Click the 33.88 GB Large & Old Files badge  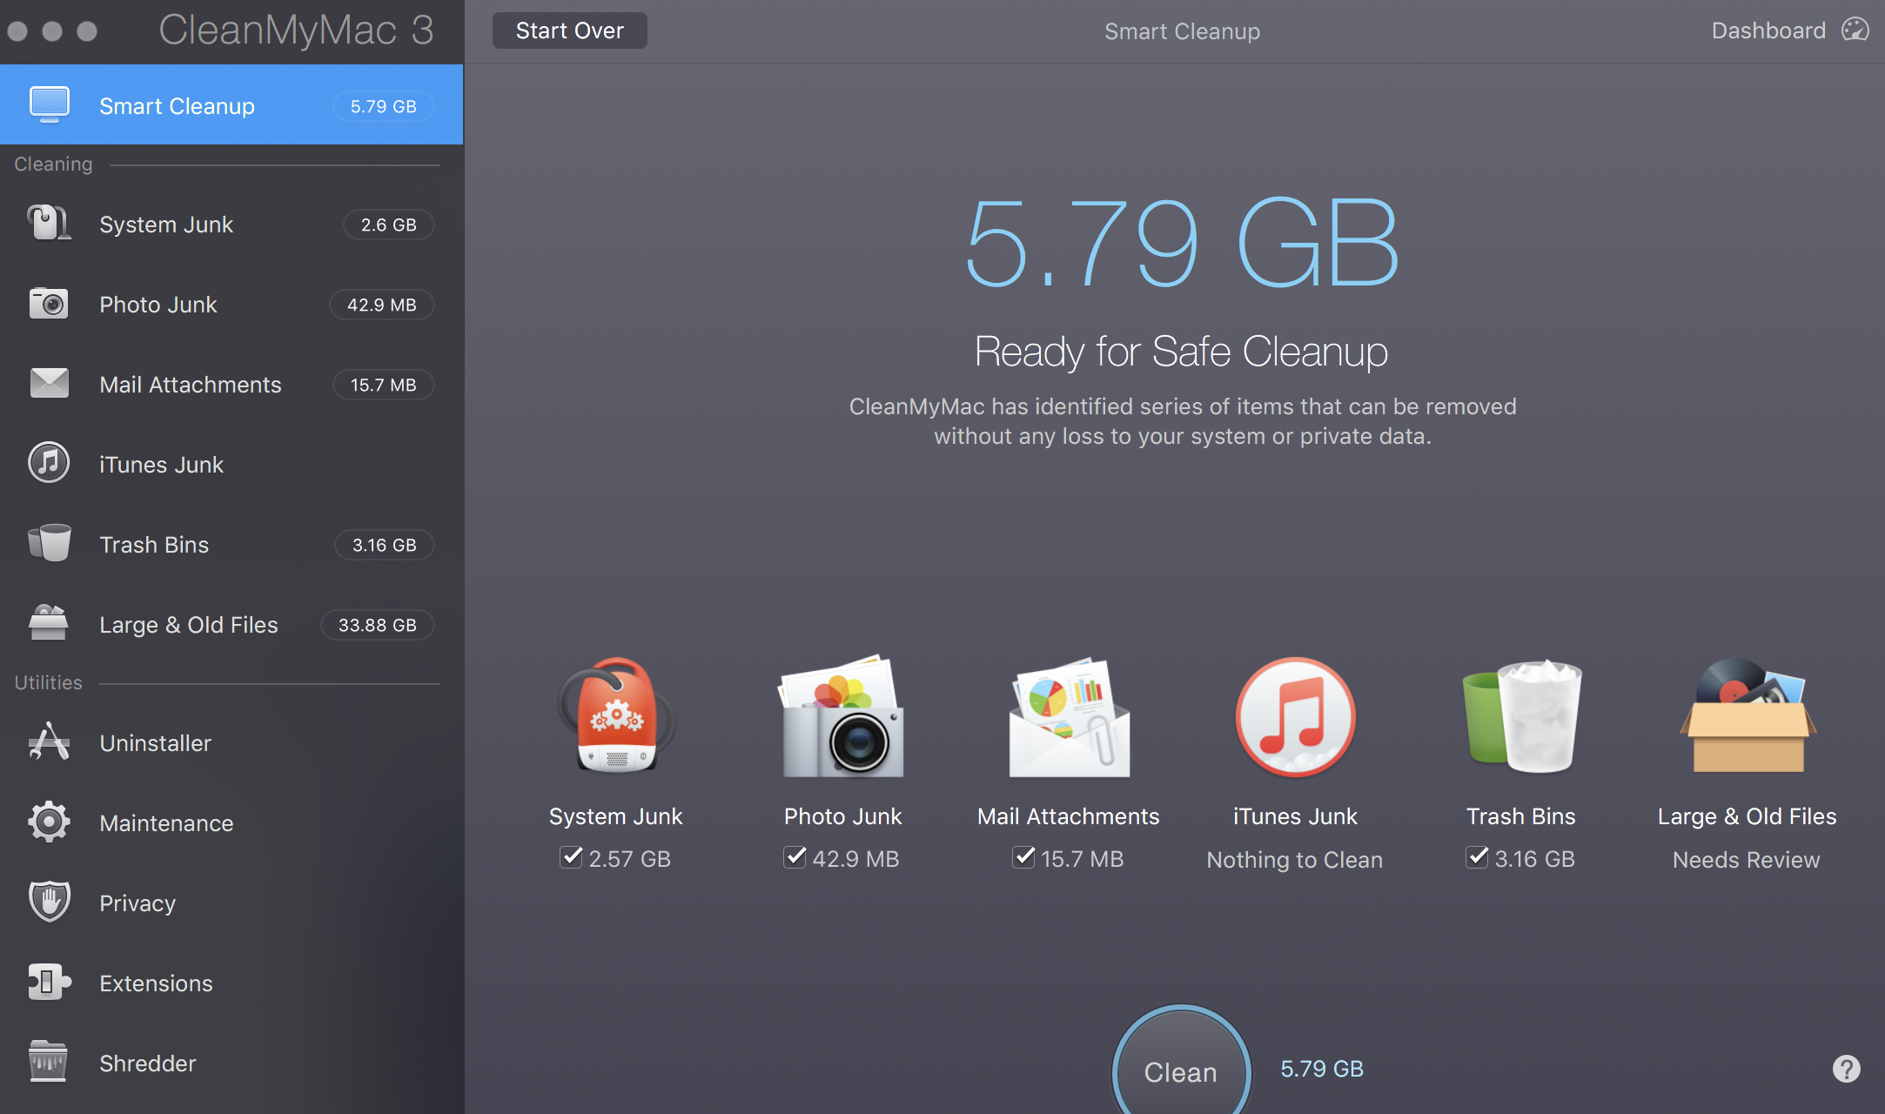378,625
